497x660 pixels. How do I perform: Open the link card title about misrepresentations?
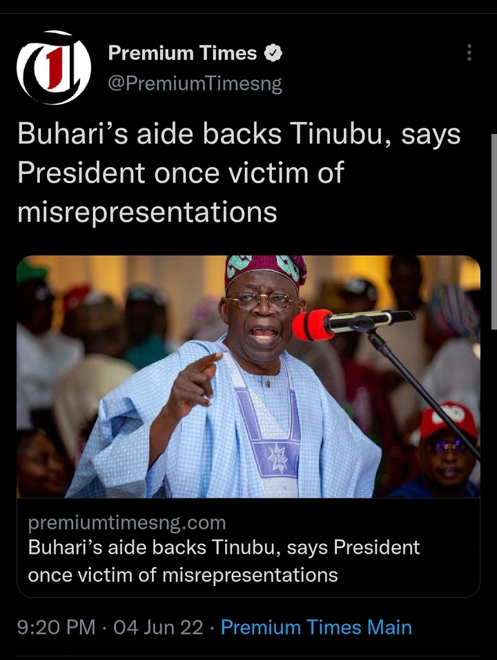point(224,561)
